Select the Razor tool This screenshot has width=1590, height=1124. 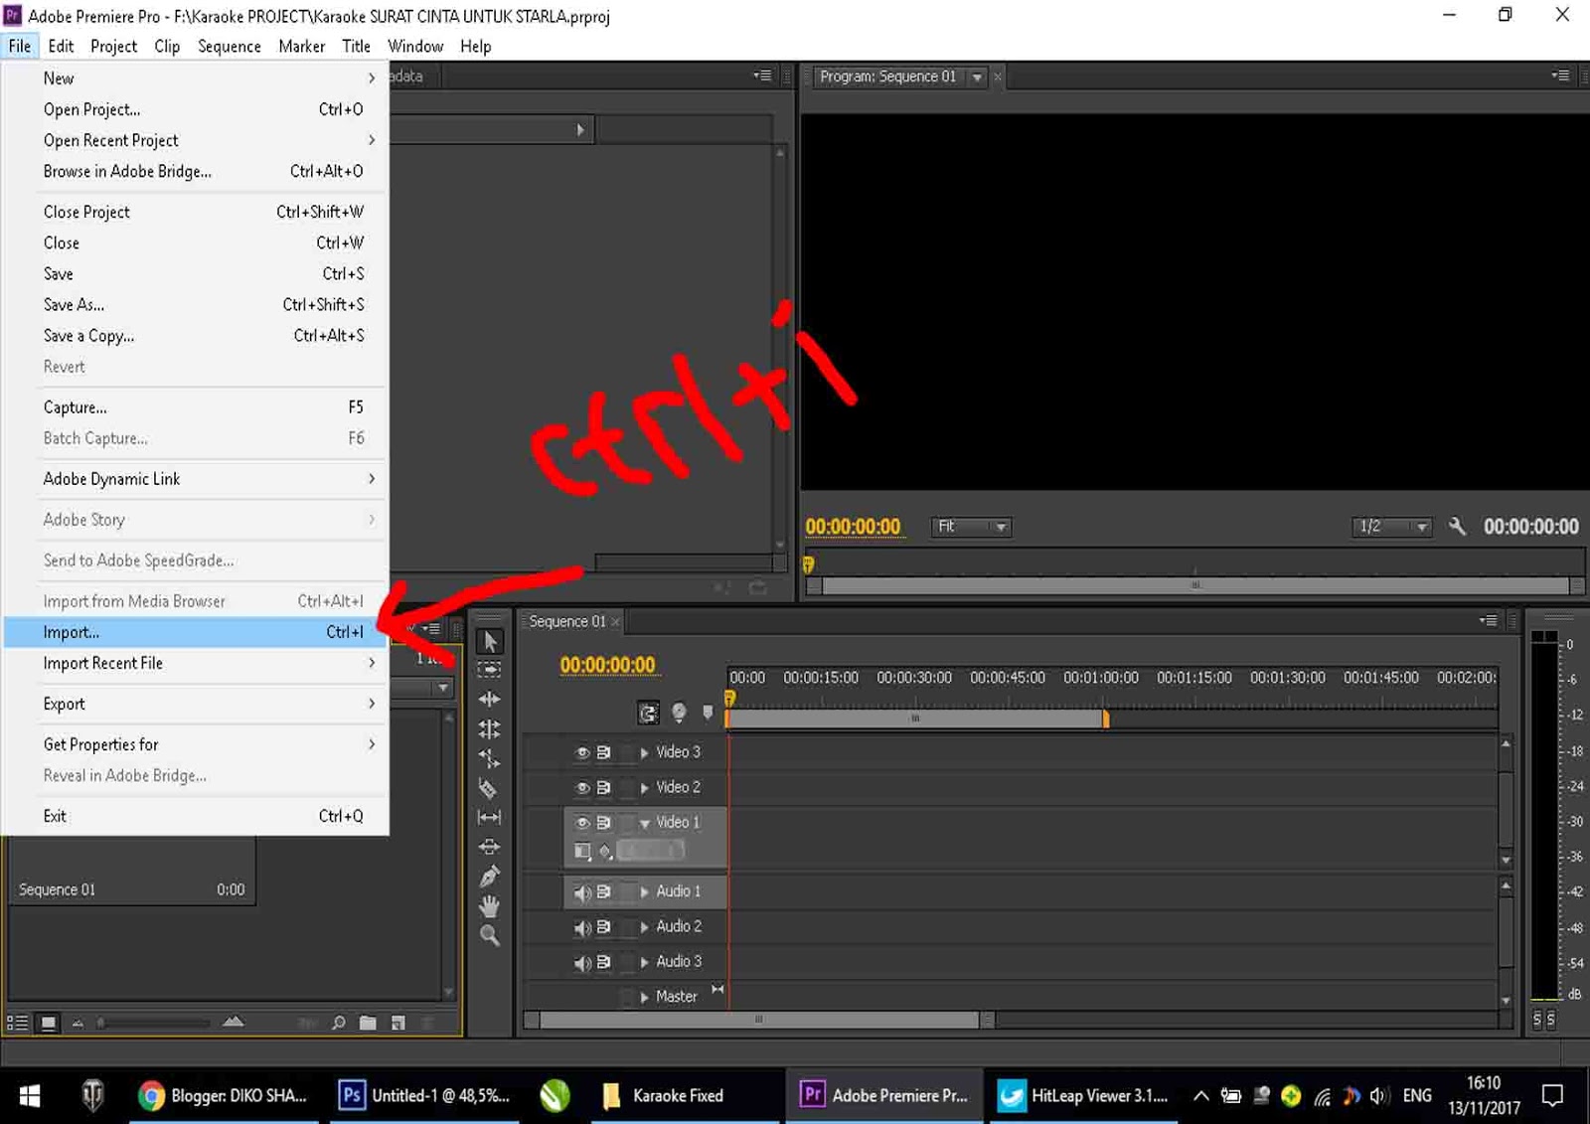click(x=489, y=788)
